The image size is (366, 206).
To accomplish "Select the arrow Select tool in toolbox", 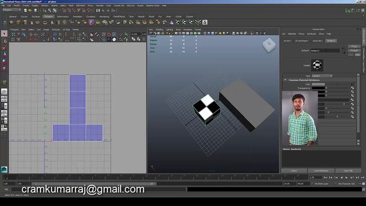I will pyautogui.click(x=4, y=34).
